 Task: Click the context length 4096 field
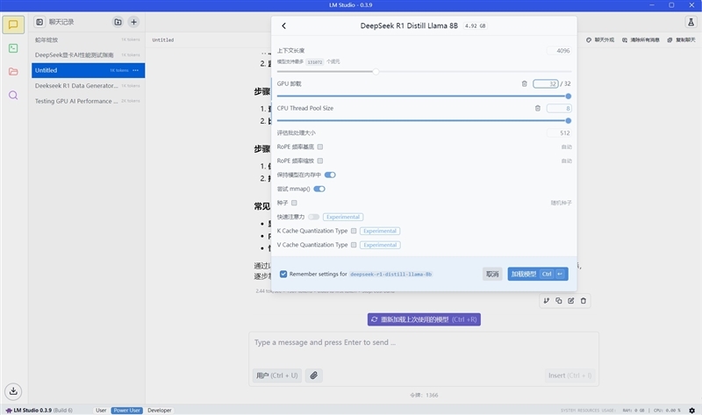[559, 51]
